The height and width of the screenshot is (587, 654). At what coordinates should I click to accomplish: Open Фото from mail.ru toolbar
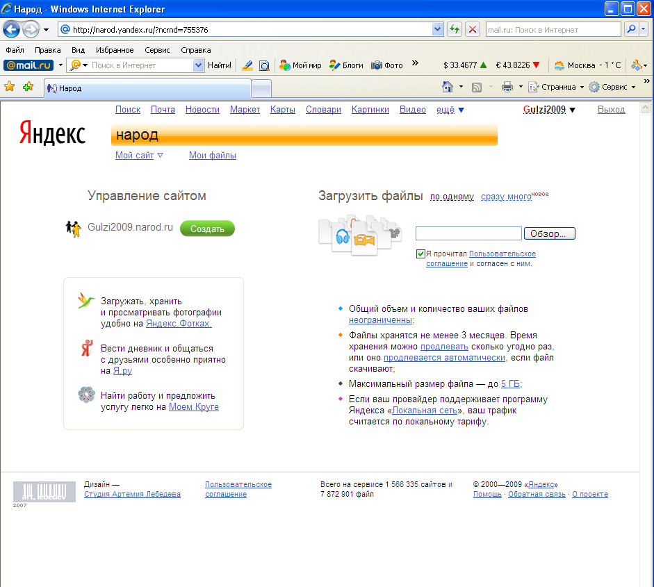(x=387, y=65)
